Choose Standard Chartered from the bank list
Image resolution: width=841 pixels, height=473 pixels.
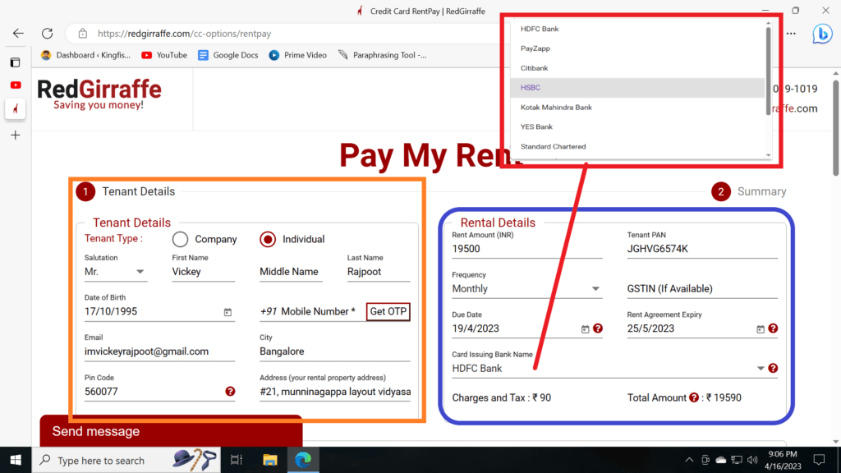pos(637,146)
